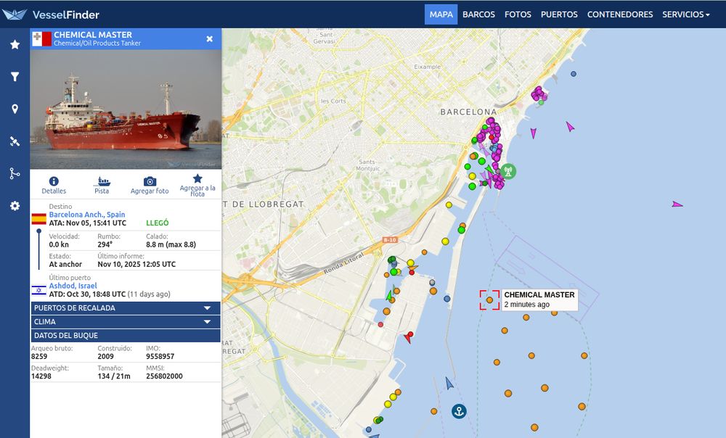Viewport: 726px width, 438px height.
Task: Click the Datos del Buque header
Action: pos(126,335)
